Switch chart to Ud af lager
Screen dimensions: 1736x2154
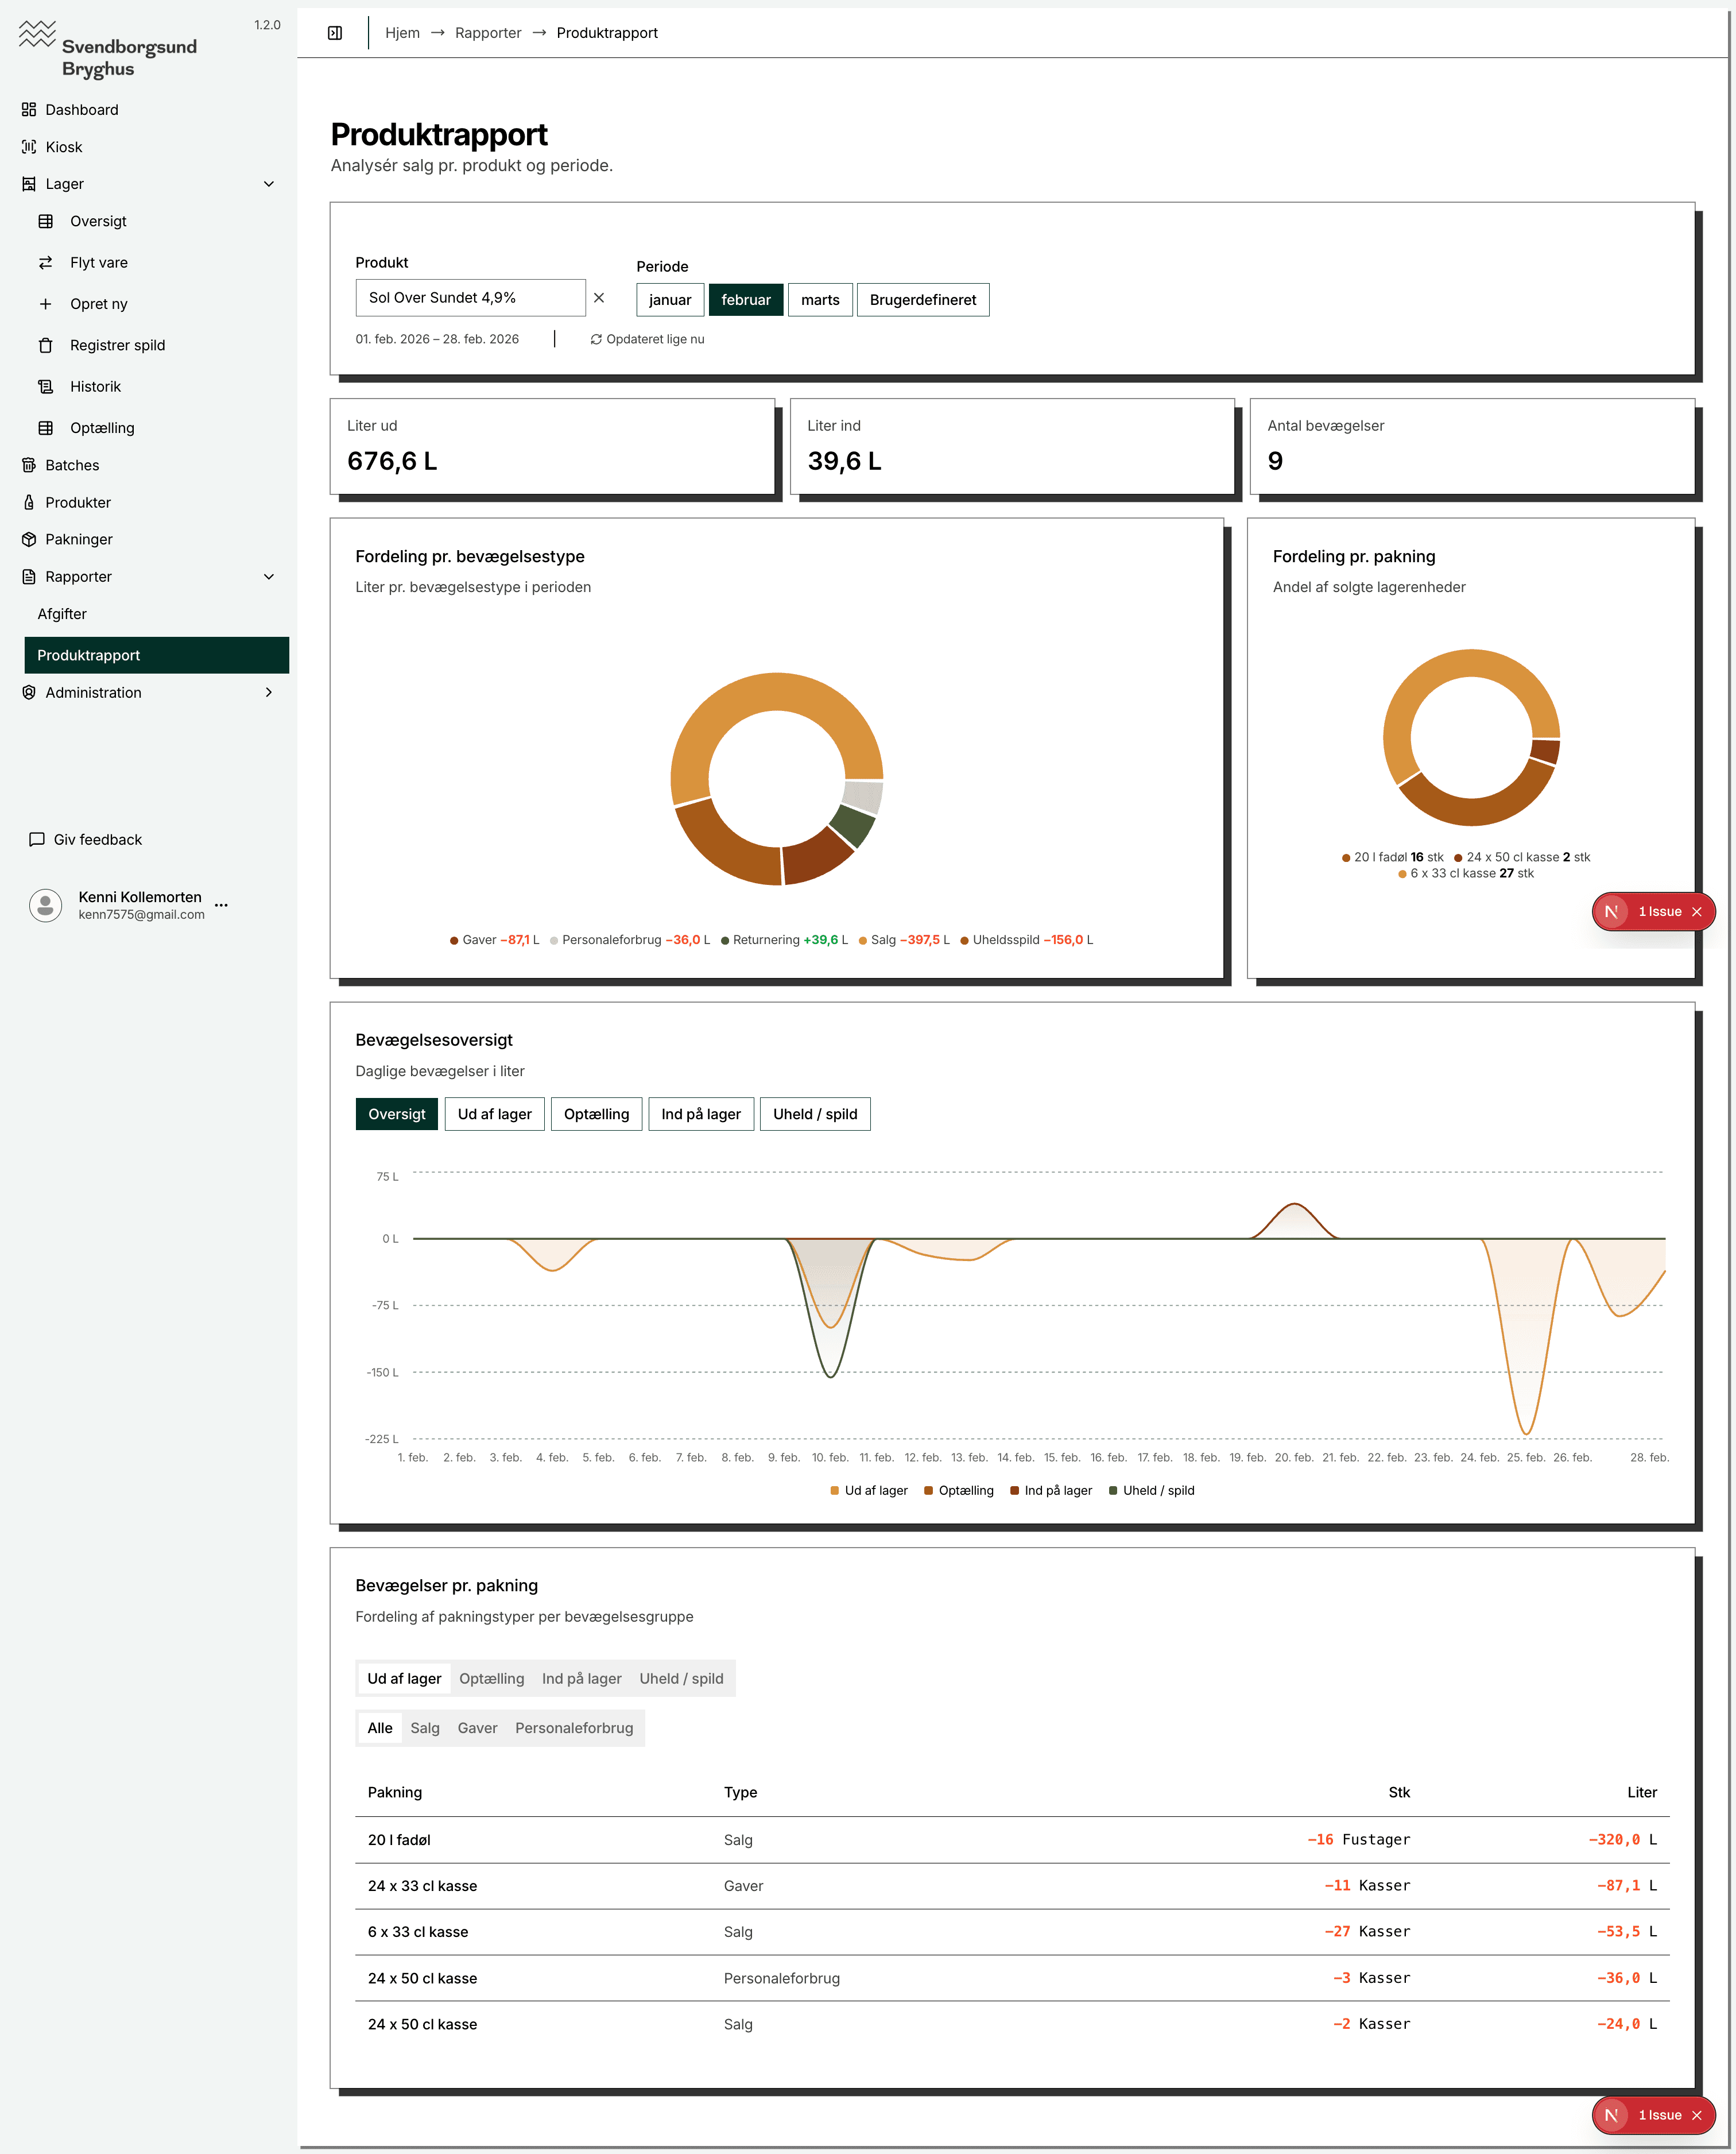click(495, 1115)
